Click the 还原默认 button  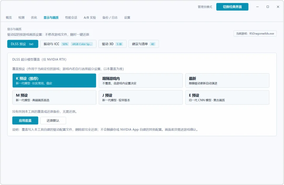pyautogui.click(x=53, y=121)
